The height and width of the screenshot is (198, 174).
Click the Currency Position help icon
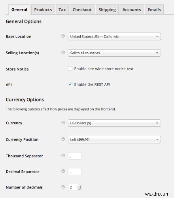pyautogui.click(x=63, y=139)
